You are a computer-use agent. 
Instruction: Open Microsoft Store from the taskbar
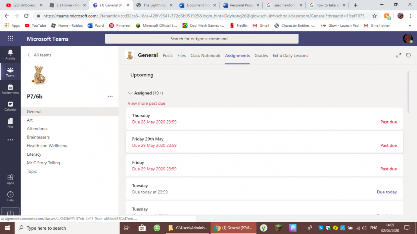pos(142,228)
